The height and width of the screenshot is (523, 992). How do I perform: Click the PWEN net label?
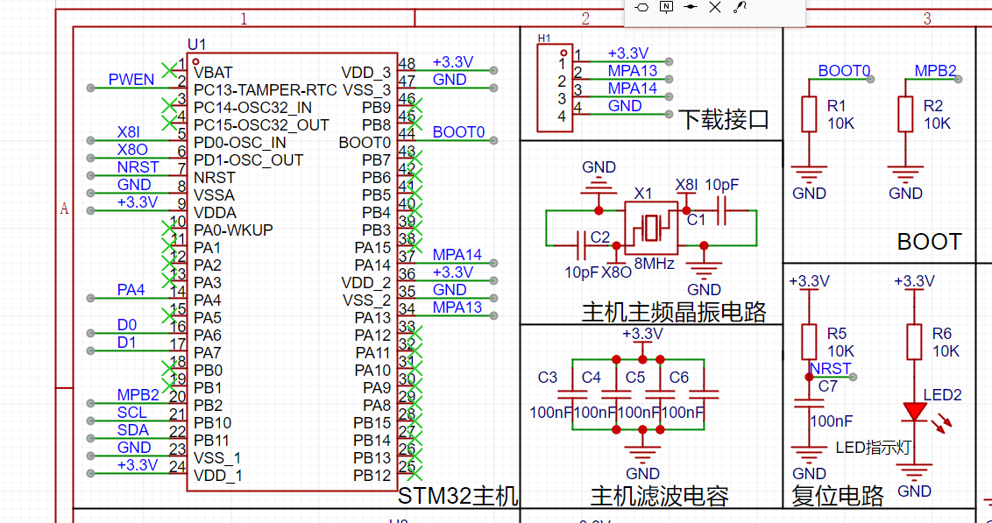coord(131,80)
